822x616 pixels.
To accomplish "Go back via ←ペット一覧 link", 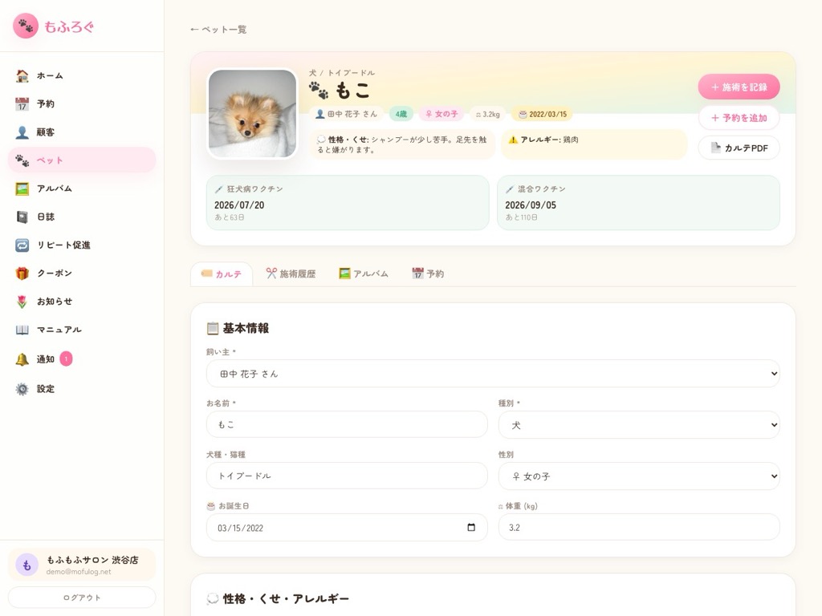I will [218, 30].
